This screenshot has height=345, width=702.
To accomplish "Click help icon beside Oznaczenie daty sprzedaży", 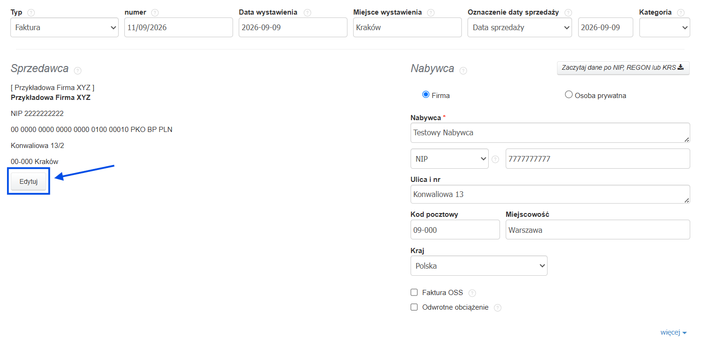I will 568,13.
